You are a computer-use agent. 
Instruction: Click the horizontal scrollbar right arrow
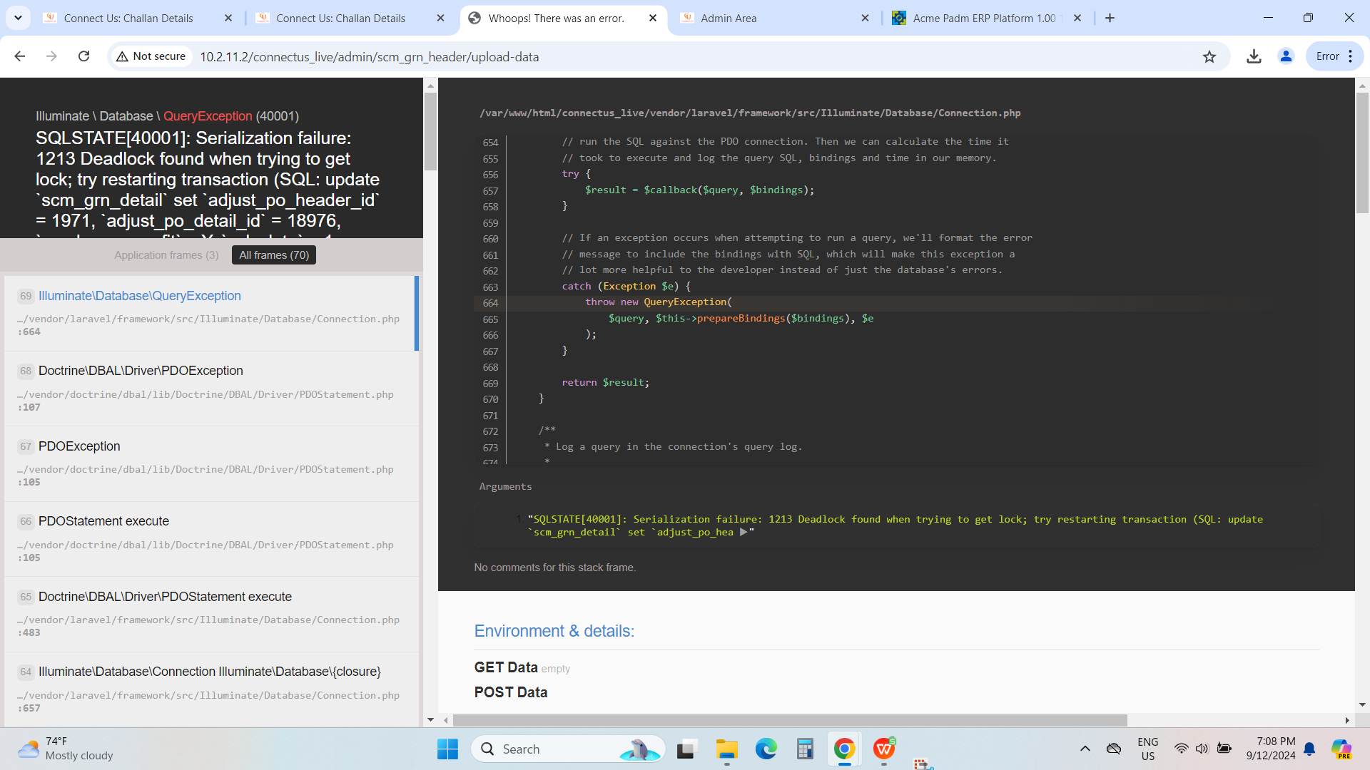[1347, 721]
